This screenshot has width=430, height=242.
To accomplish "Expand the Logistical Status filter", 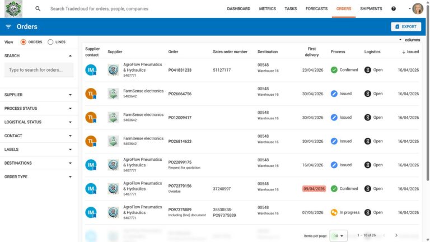I will click(x=70, y=122).
